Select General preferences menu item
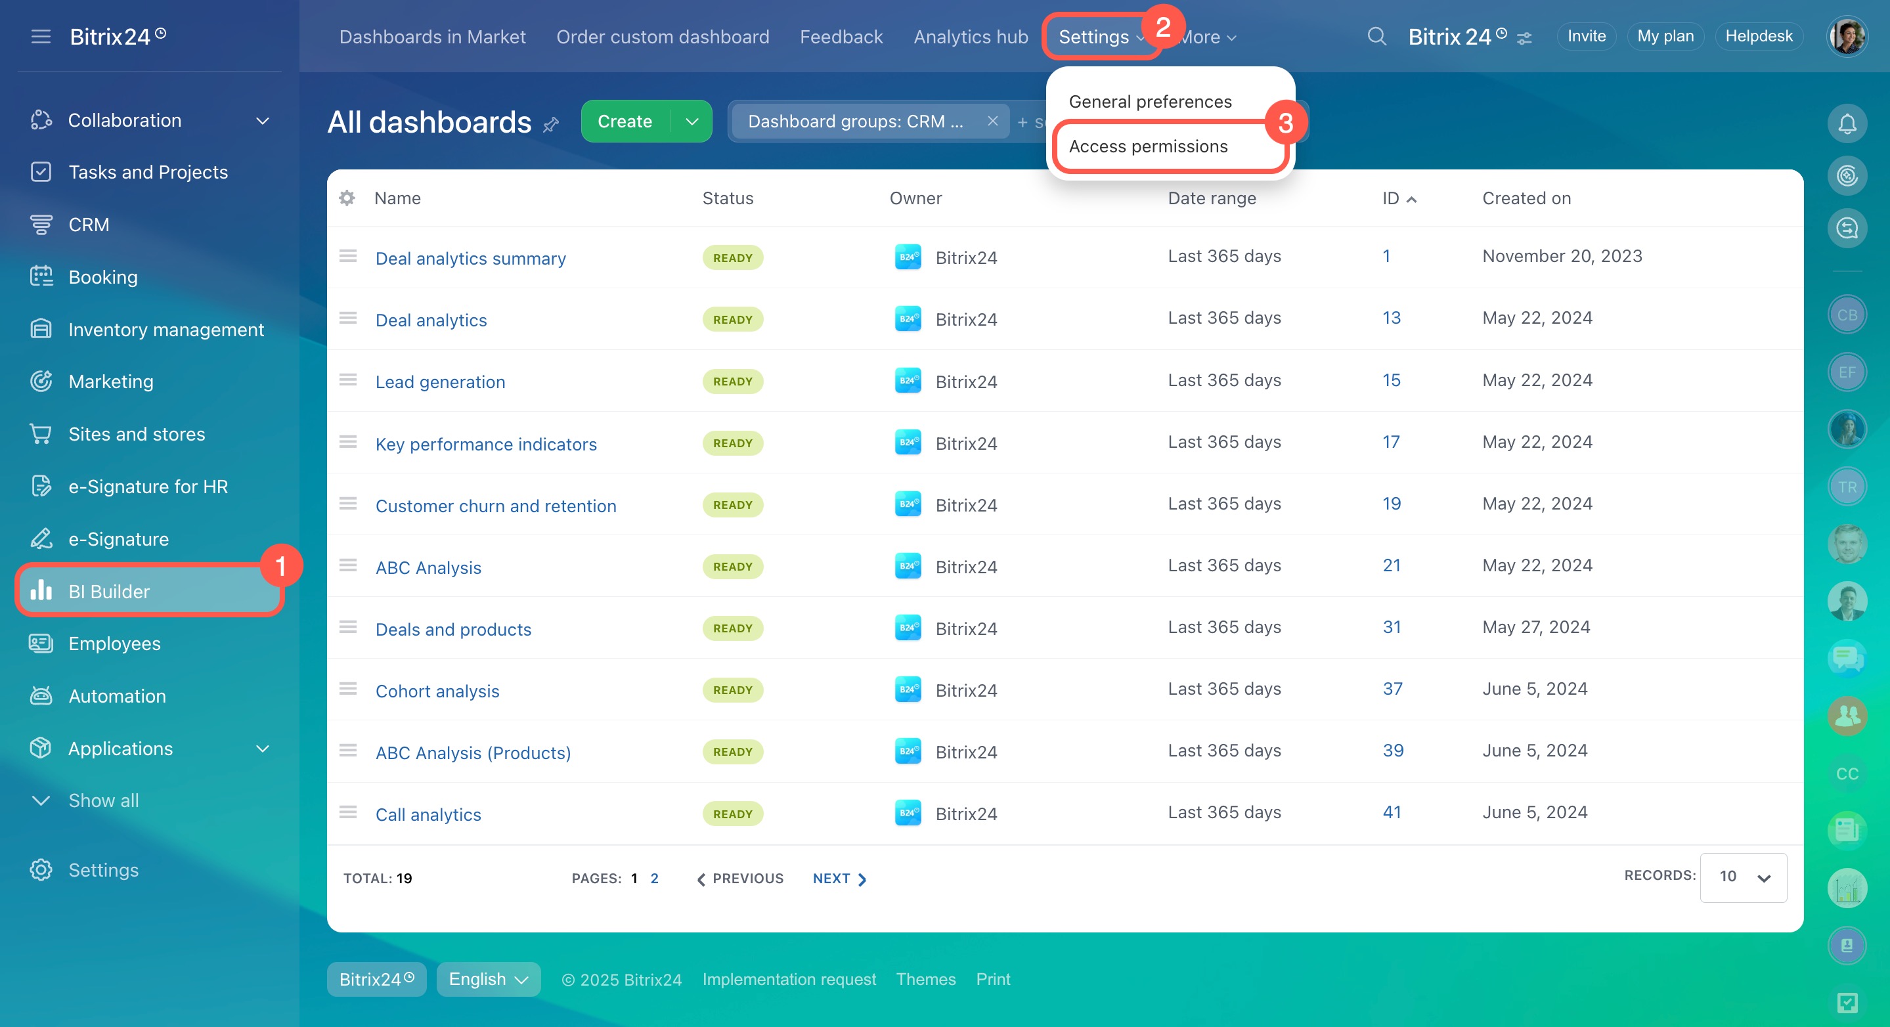The image size is (1890, 1027). point(1150,101)
